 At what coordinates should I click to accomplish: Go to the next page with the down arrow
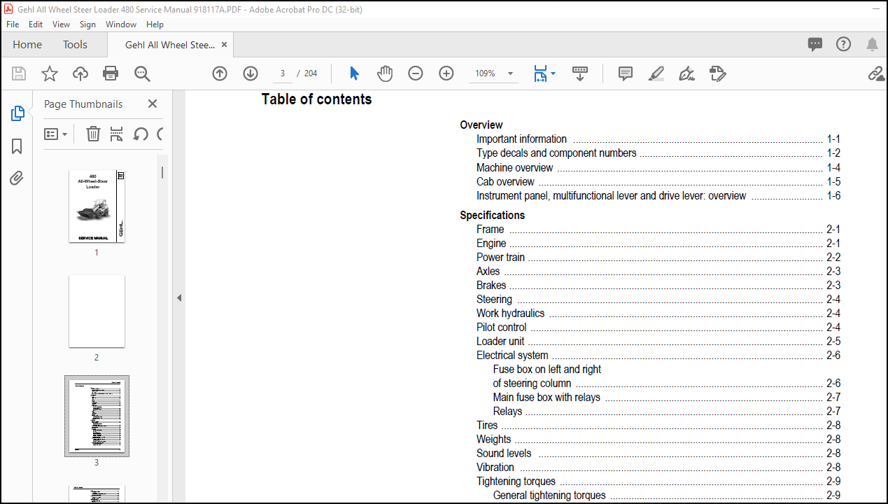(251, 73)
